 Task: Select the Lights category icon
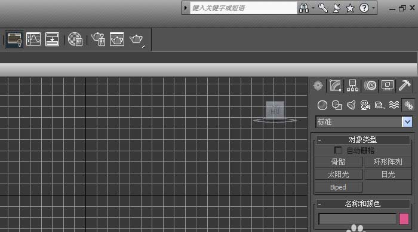tap(351, 105)
